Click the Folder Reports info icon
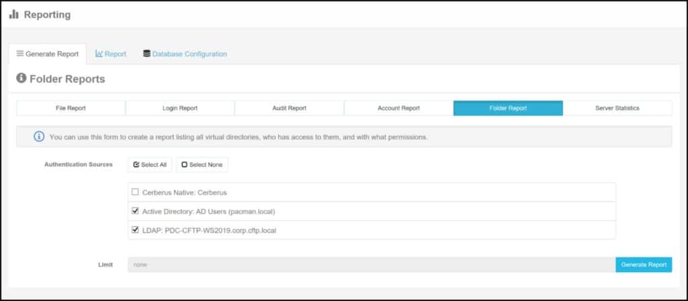 coord(21,78)
